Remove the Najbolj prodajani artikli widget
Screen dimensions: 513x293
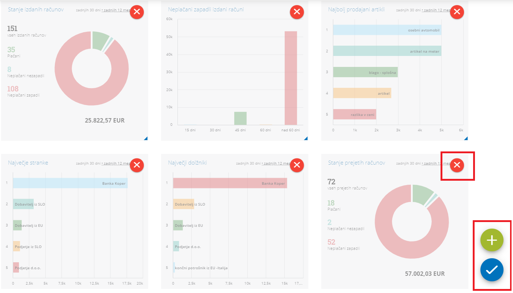pyautogui.click(x=457, y=12)
